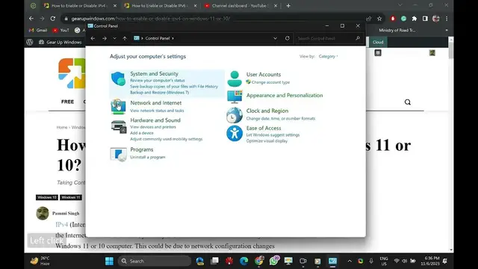478x269 pixels.
Task: Open the clock and date flyout
Action: (430, 261)
